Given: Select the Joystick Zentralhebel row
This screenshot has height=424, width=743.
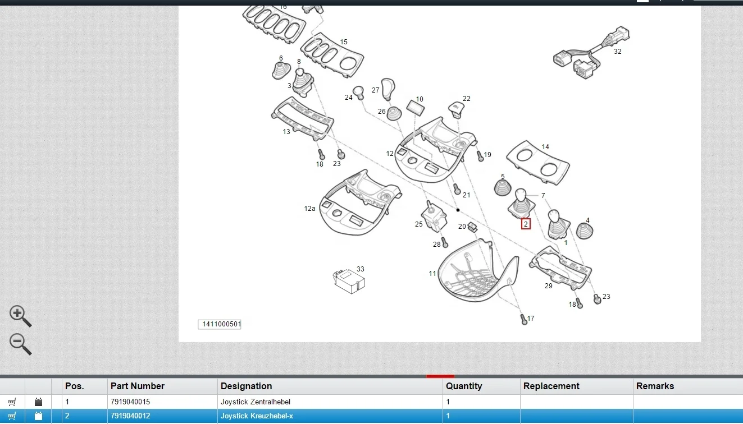Looking at the screenshot, I should click(x=256, y=402).
